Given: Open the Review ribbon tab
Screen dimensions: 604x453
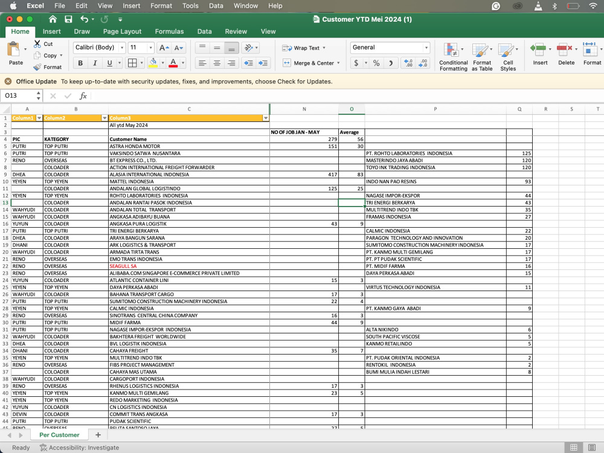Looking at the screenshot, I should [236, 31].
